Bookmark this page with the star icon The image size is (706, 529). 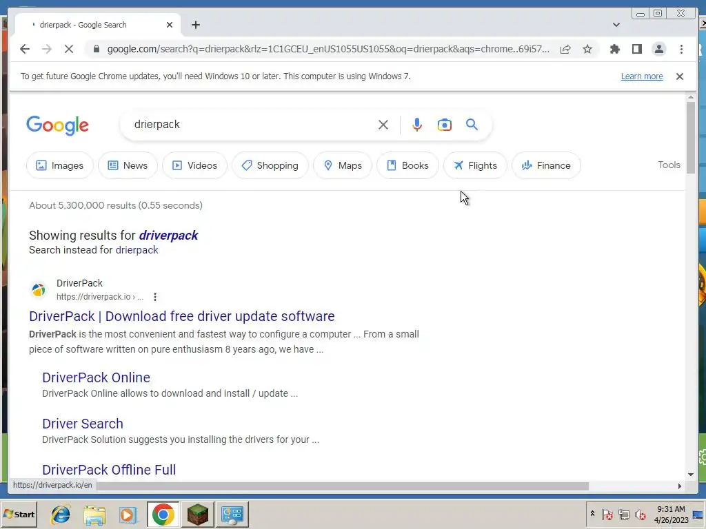coord(587,49)
